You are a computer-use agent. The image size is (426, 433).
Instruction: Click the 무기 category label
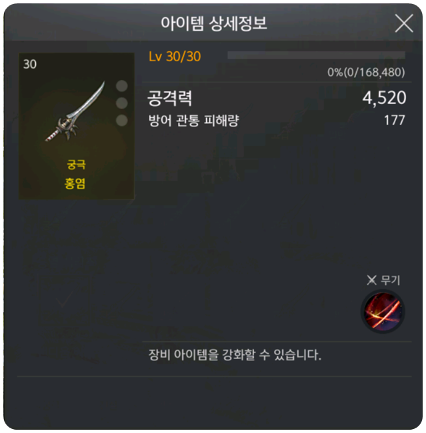(x=391, y=280)
